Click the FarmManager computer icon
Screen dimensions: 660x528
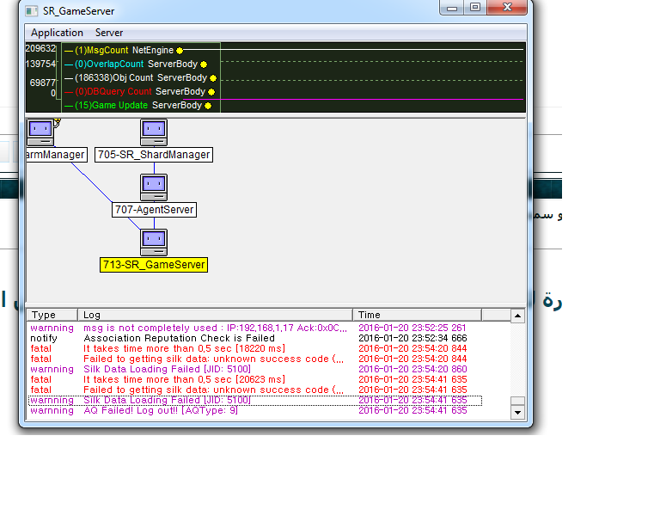(41, 132)
